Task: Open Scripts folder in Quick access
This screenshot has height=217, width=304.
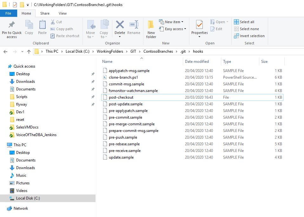Action: pos(22,97)
